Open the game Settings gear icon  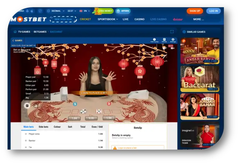pos(173,40)
